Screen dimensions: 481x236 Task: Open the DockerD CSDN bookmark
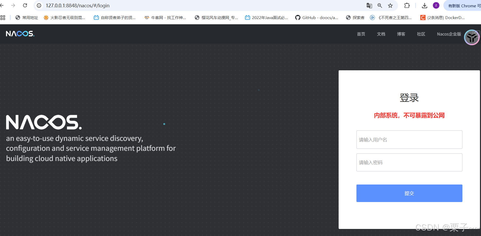[x=443, y=18]
